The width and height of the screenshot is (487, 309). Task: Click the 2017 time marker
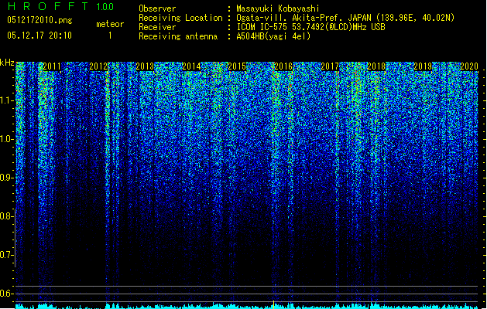pyautogui.click(x=330, y=66)
